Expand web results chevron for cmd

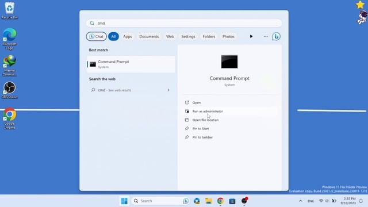pyautogui.click(x=168, y=90)
